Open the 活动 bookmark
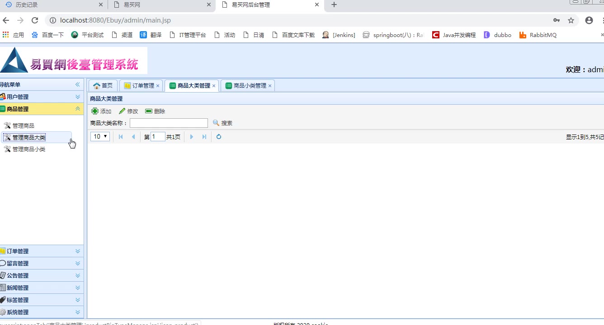Viewport: 604px width, 325px height. tap(225, 35)
